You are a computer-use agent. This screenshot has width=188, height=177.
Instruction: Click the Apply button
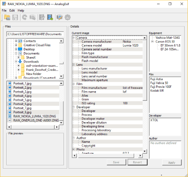[x=172, y=162]
